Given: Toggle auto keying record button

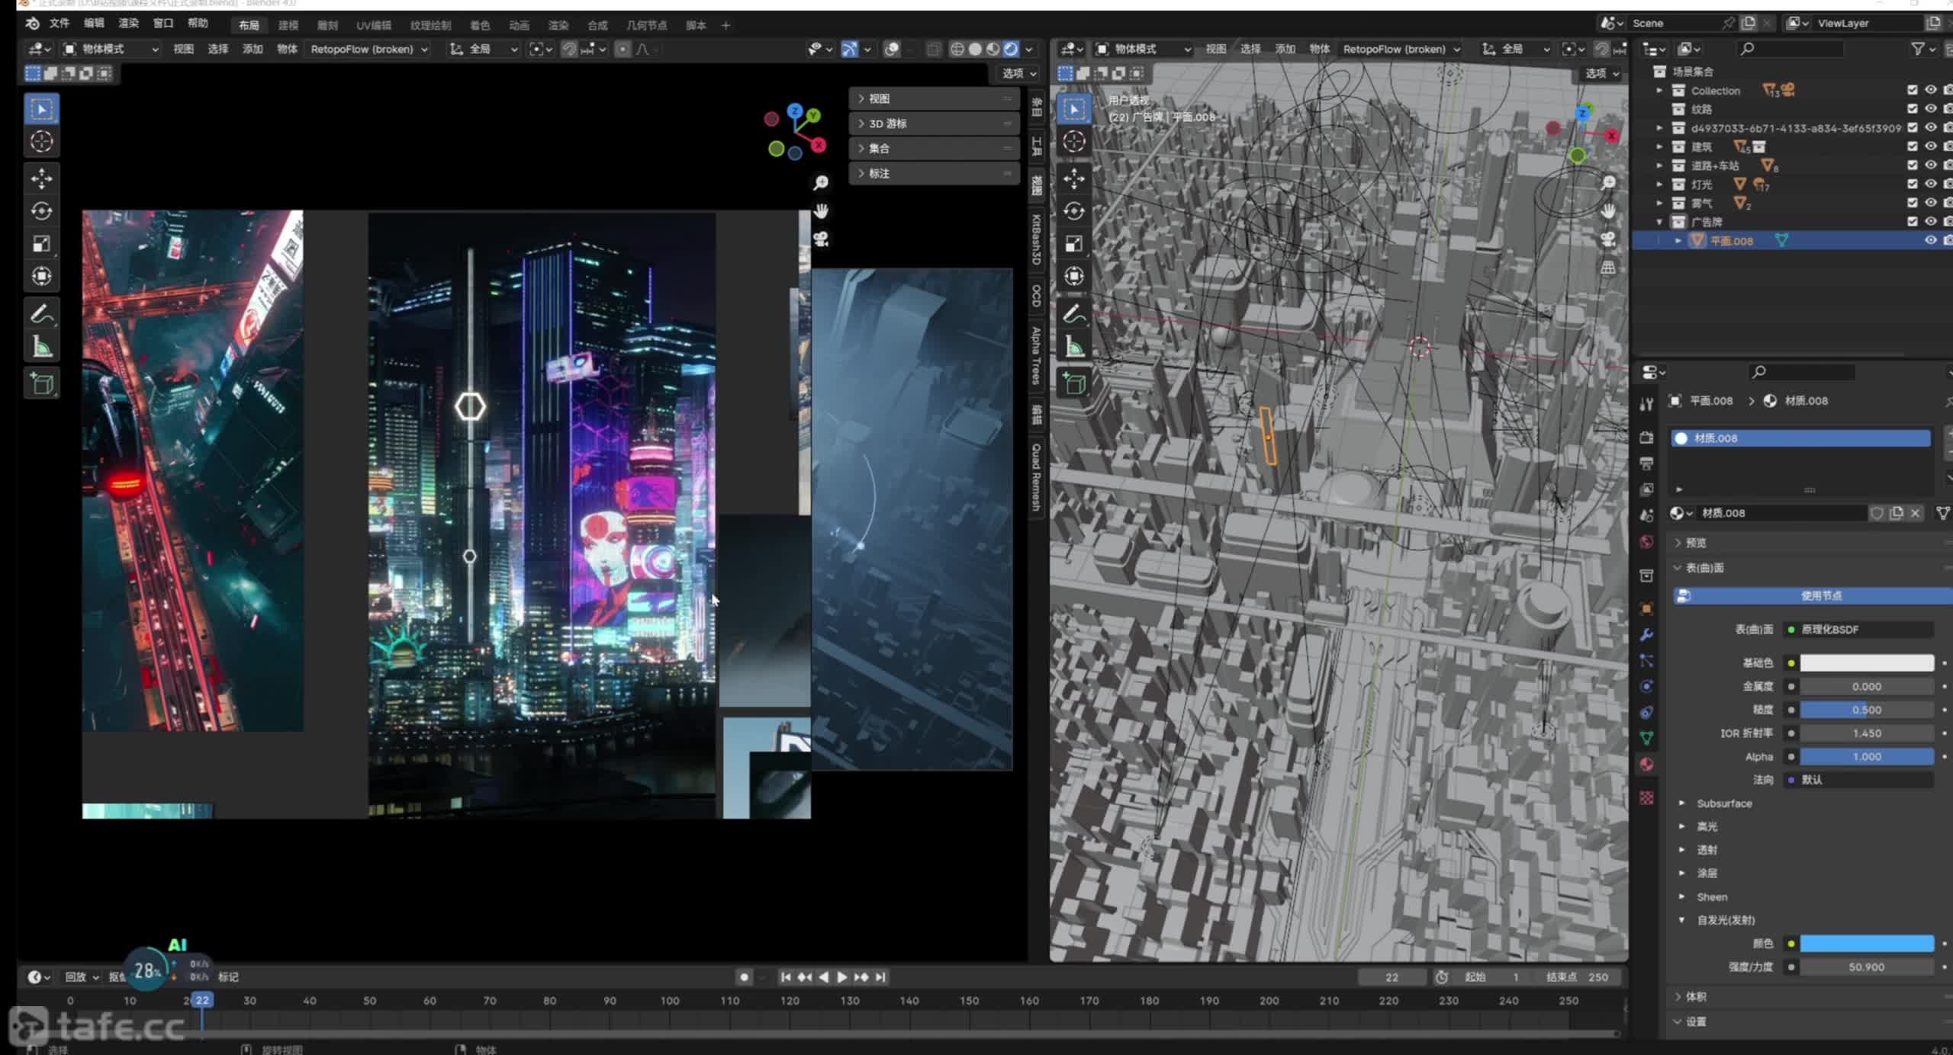Looking at the screenshot, I should tap(744, 976).
